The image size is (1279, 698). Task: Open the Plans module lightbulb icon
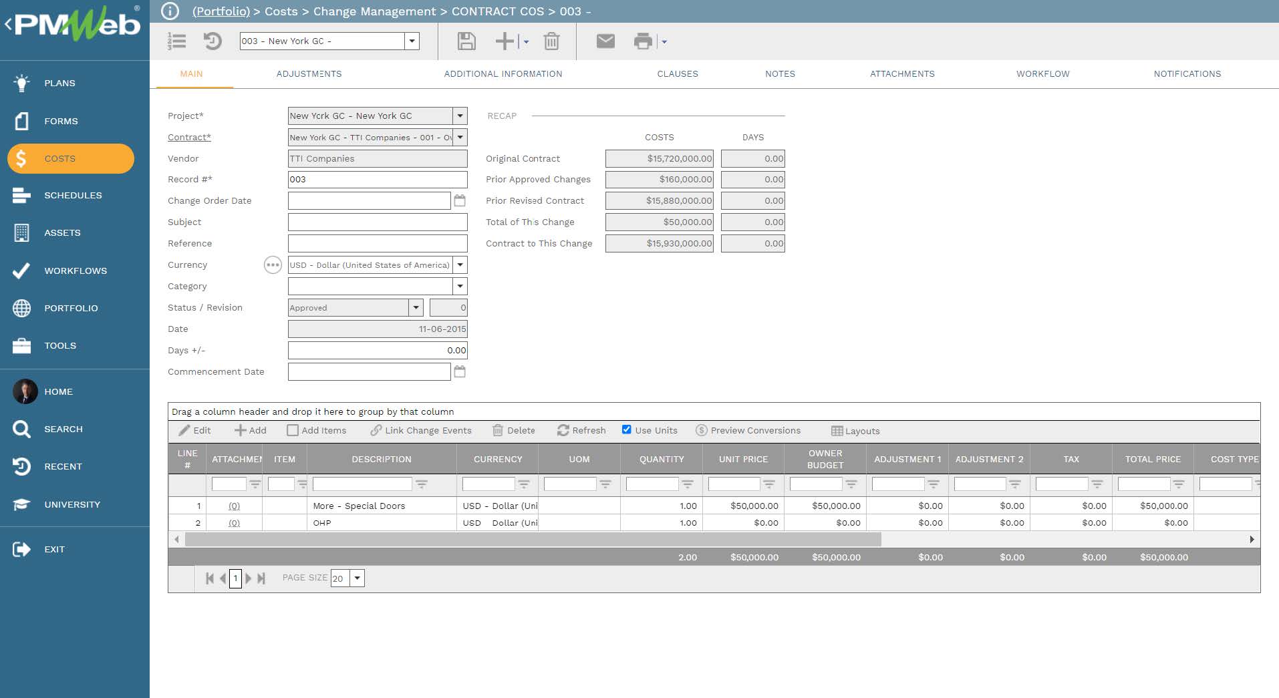pos(22,83)
